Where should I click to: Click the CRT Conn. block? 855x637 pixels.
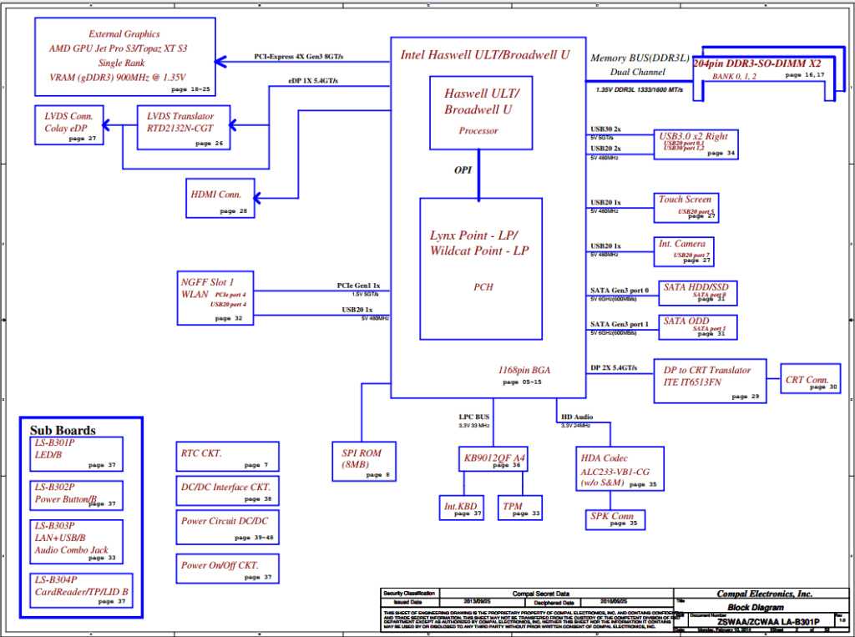click(x=810, y=378)
